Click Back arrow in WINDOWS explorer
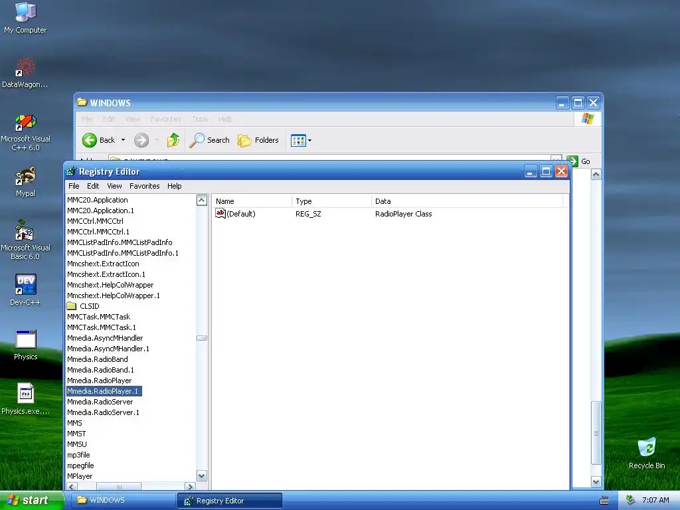The width and height of the screenshot is (680, 510). click(90, 140)
